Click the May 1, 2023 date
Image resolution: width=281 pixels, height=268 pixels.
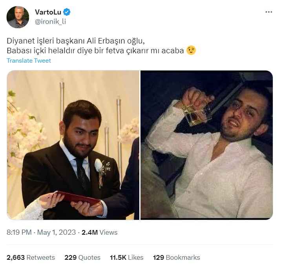point(57,232)
